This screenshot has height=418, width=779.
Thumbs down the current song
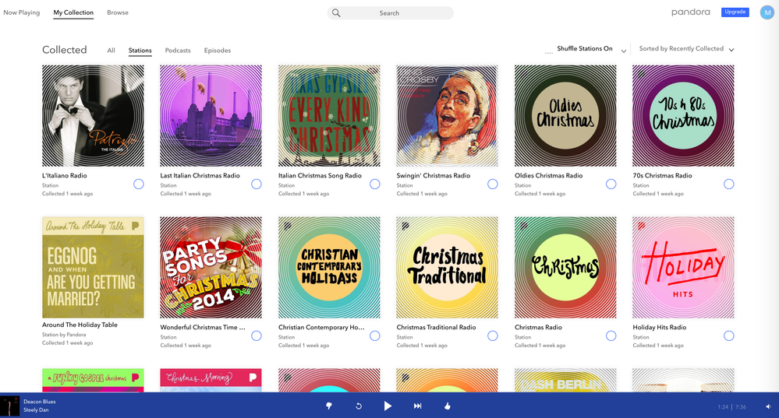point(329,406)
